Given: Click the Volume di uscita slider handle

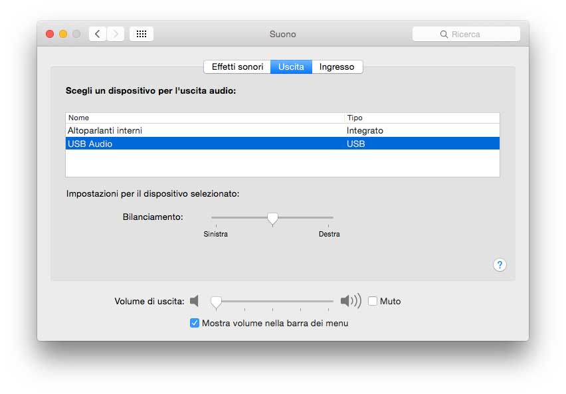Looking at the screenshot, I should coord(216,302).
